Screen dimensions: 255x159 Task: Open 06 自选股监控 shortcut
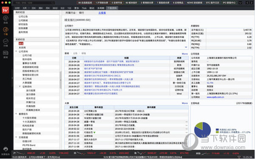pos(85,3)
